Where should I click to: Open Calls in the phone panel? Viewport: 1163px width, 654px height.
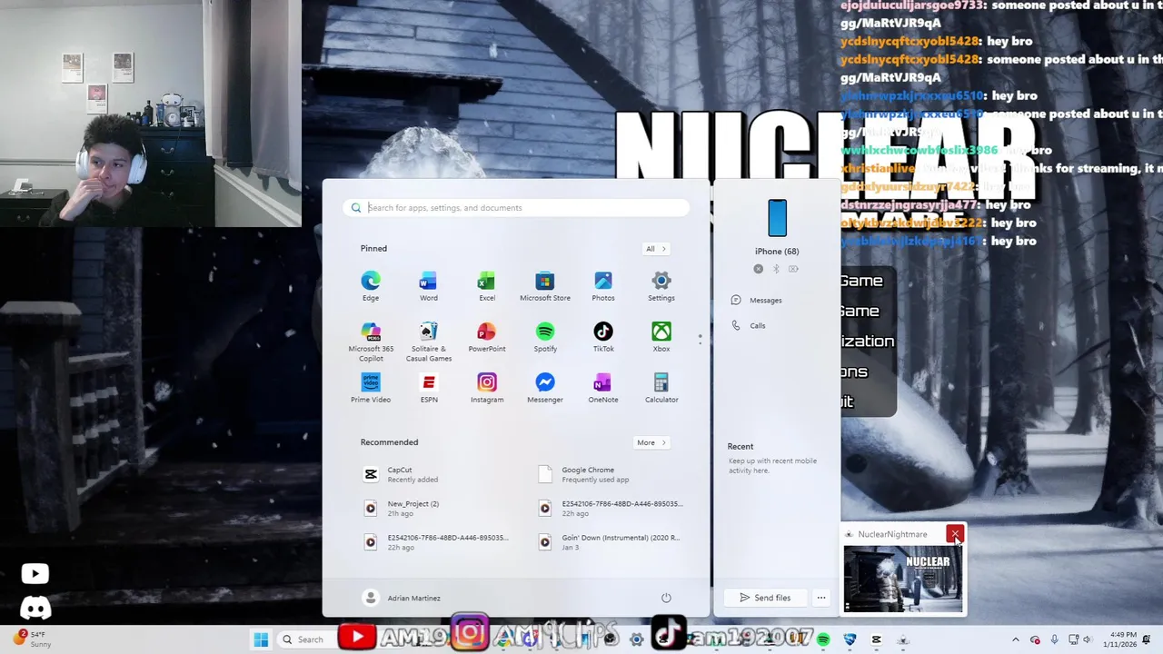click(x=749, y=325)
